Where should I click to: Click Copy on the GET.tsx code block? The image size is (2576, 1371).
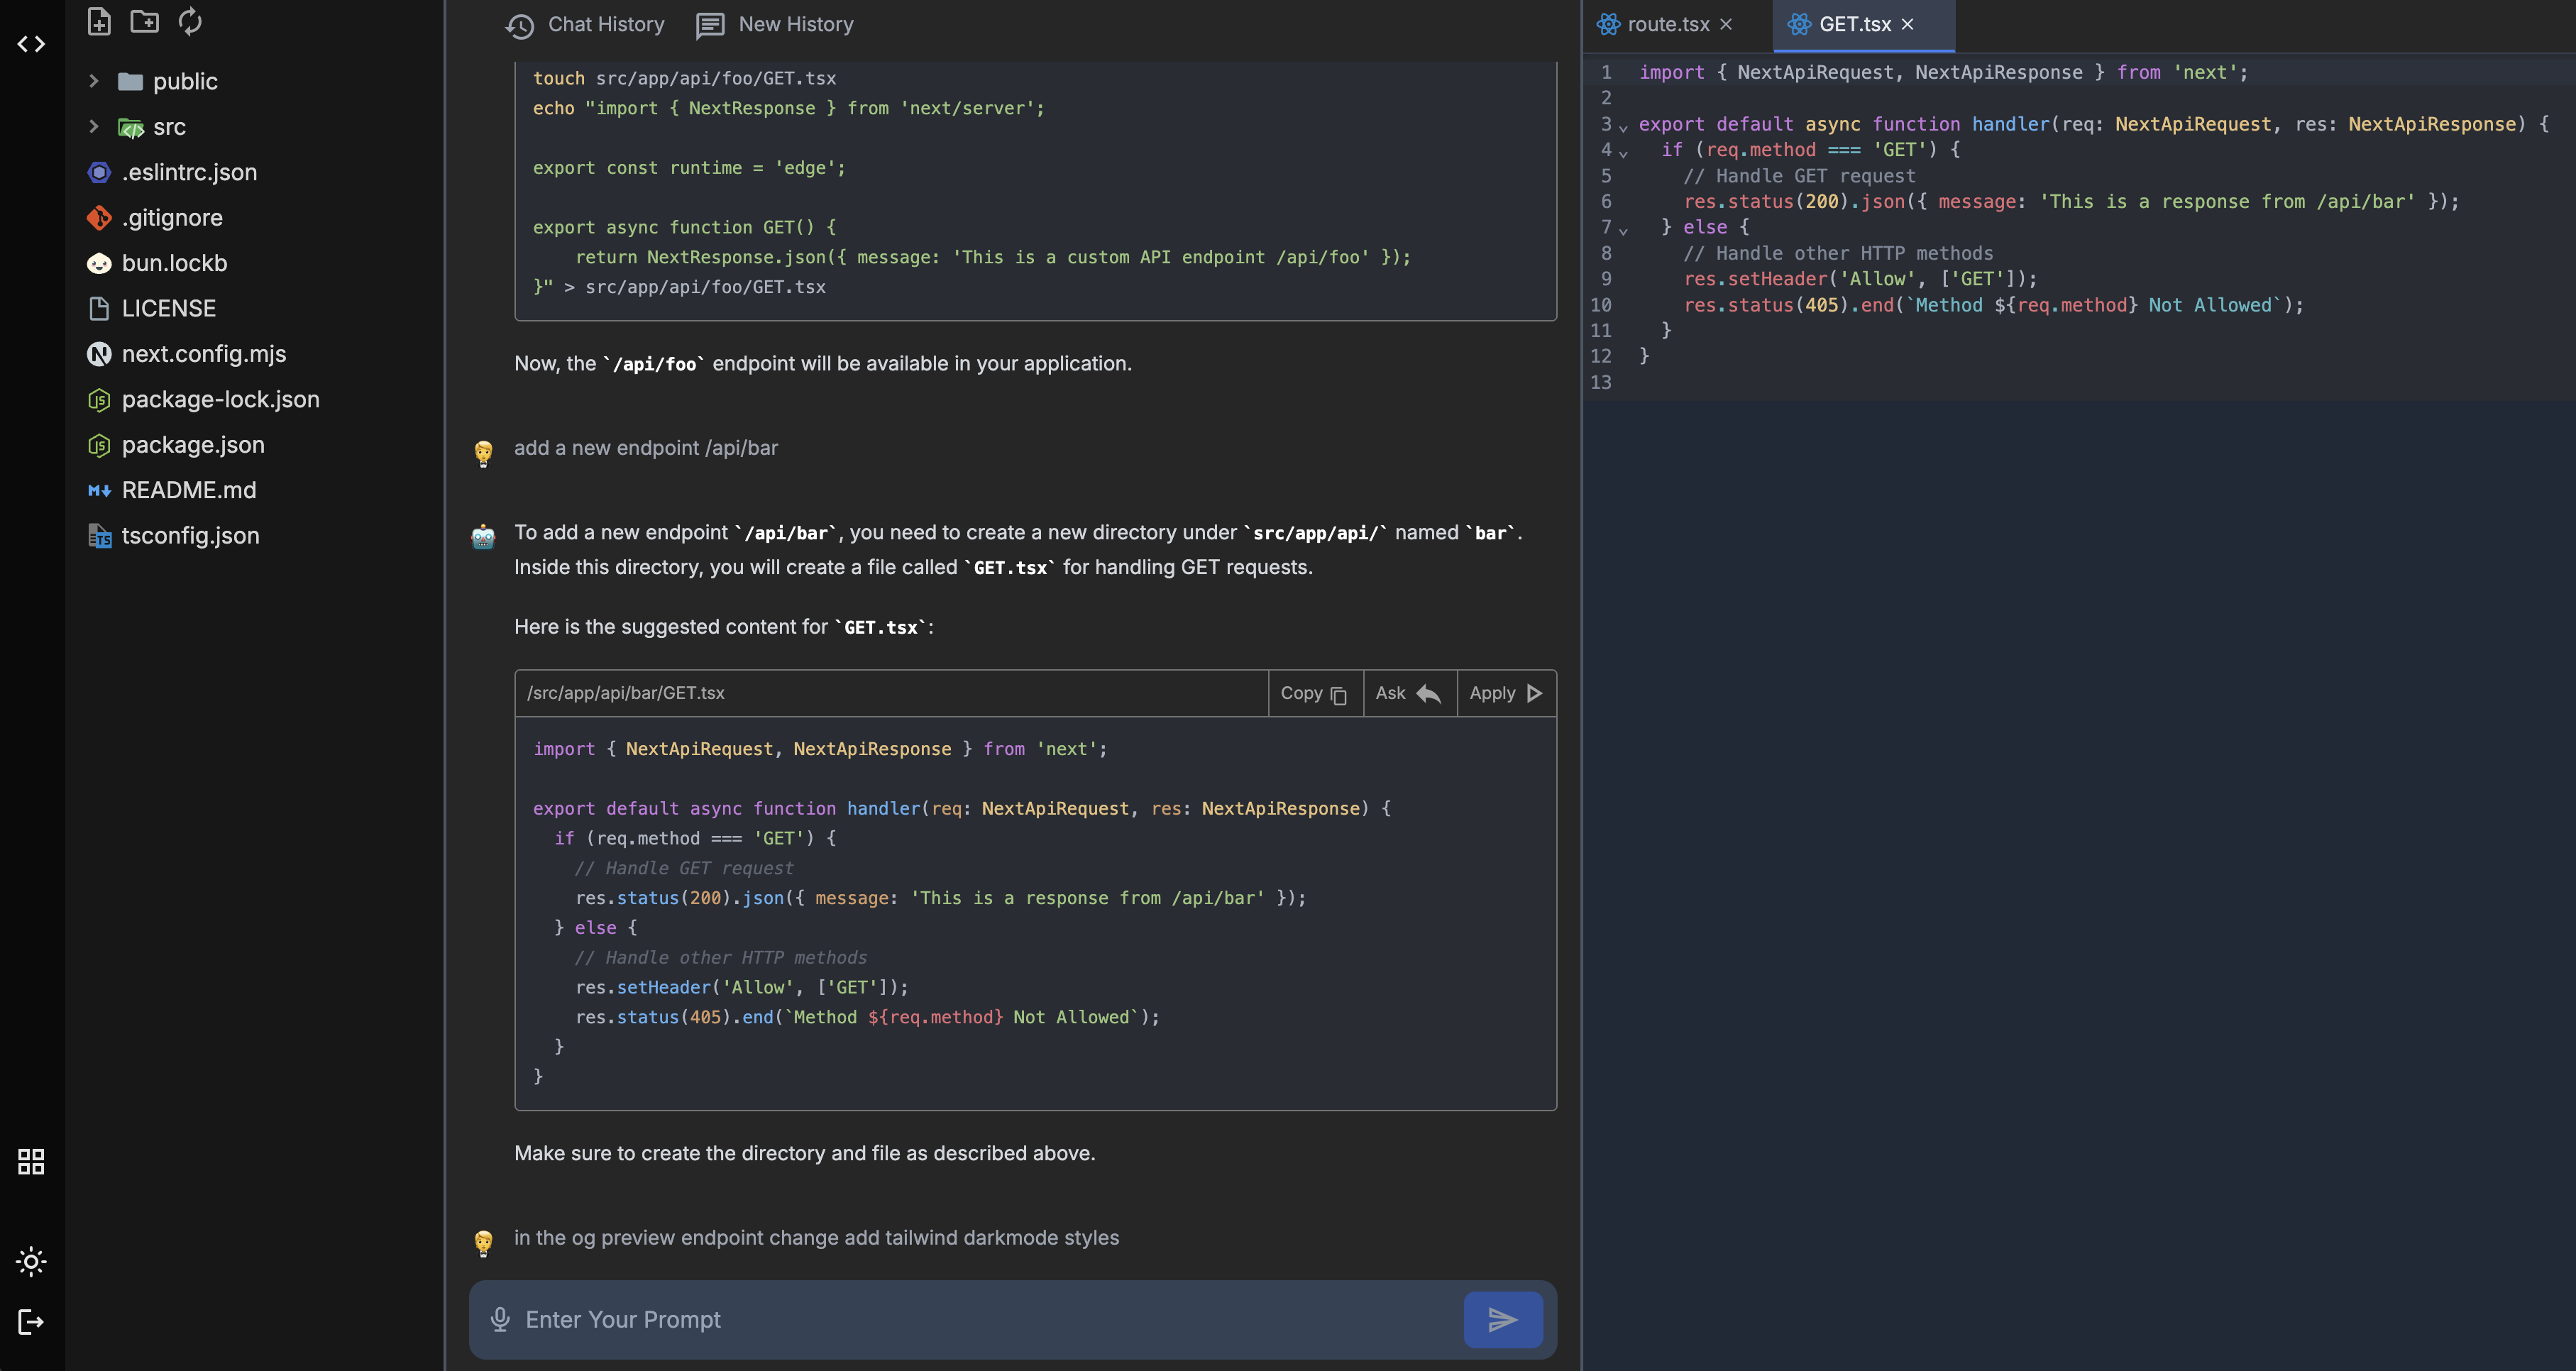pyautogui.click(x=1314, y=693)
